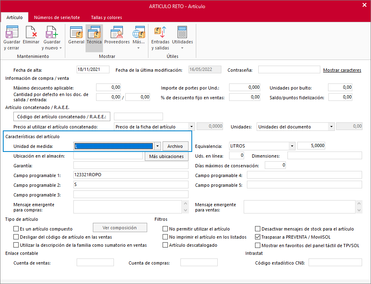The height and width of the screenshot is (284, 371).
Task: Click the Saldo/puntos fidelización field
Action: point(340,97)
